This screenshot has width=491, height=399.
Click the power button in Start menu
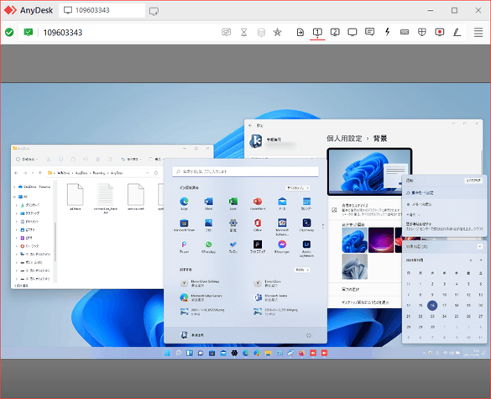click(308, 335)
